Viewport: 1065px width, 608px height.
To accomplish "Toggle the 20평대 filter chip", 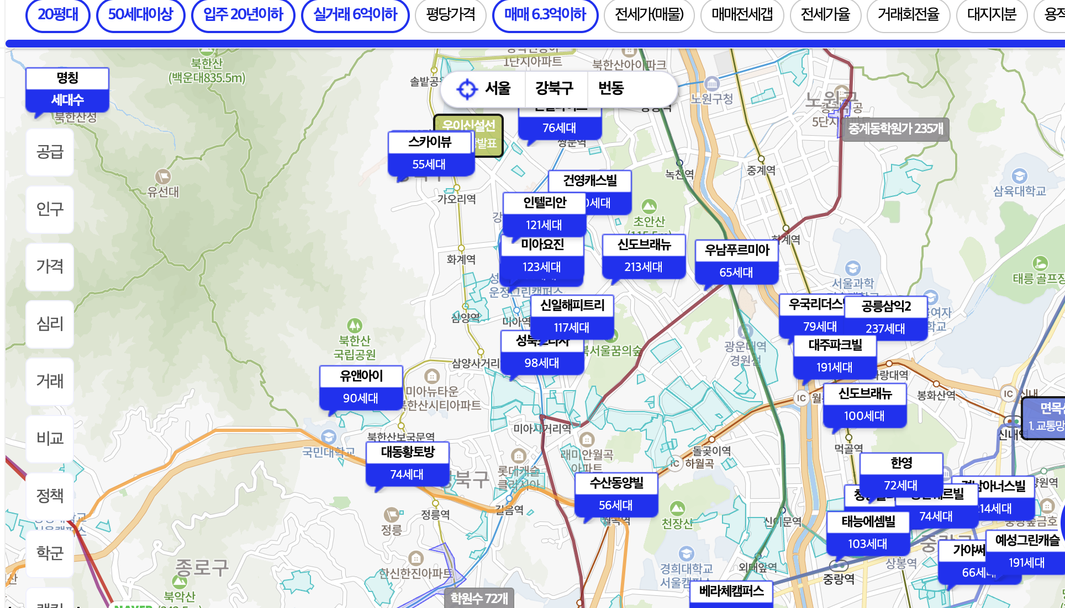I will [58, 14].
